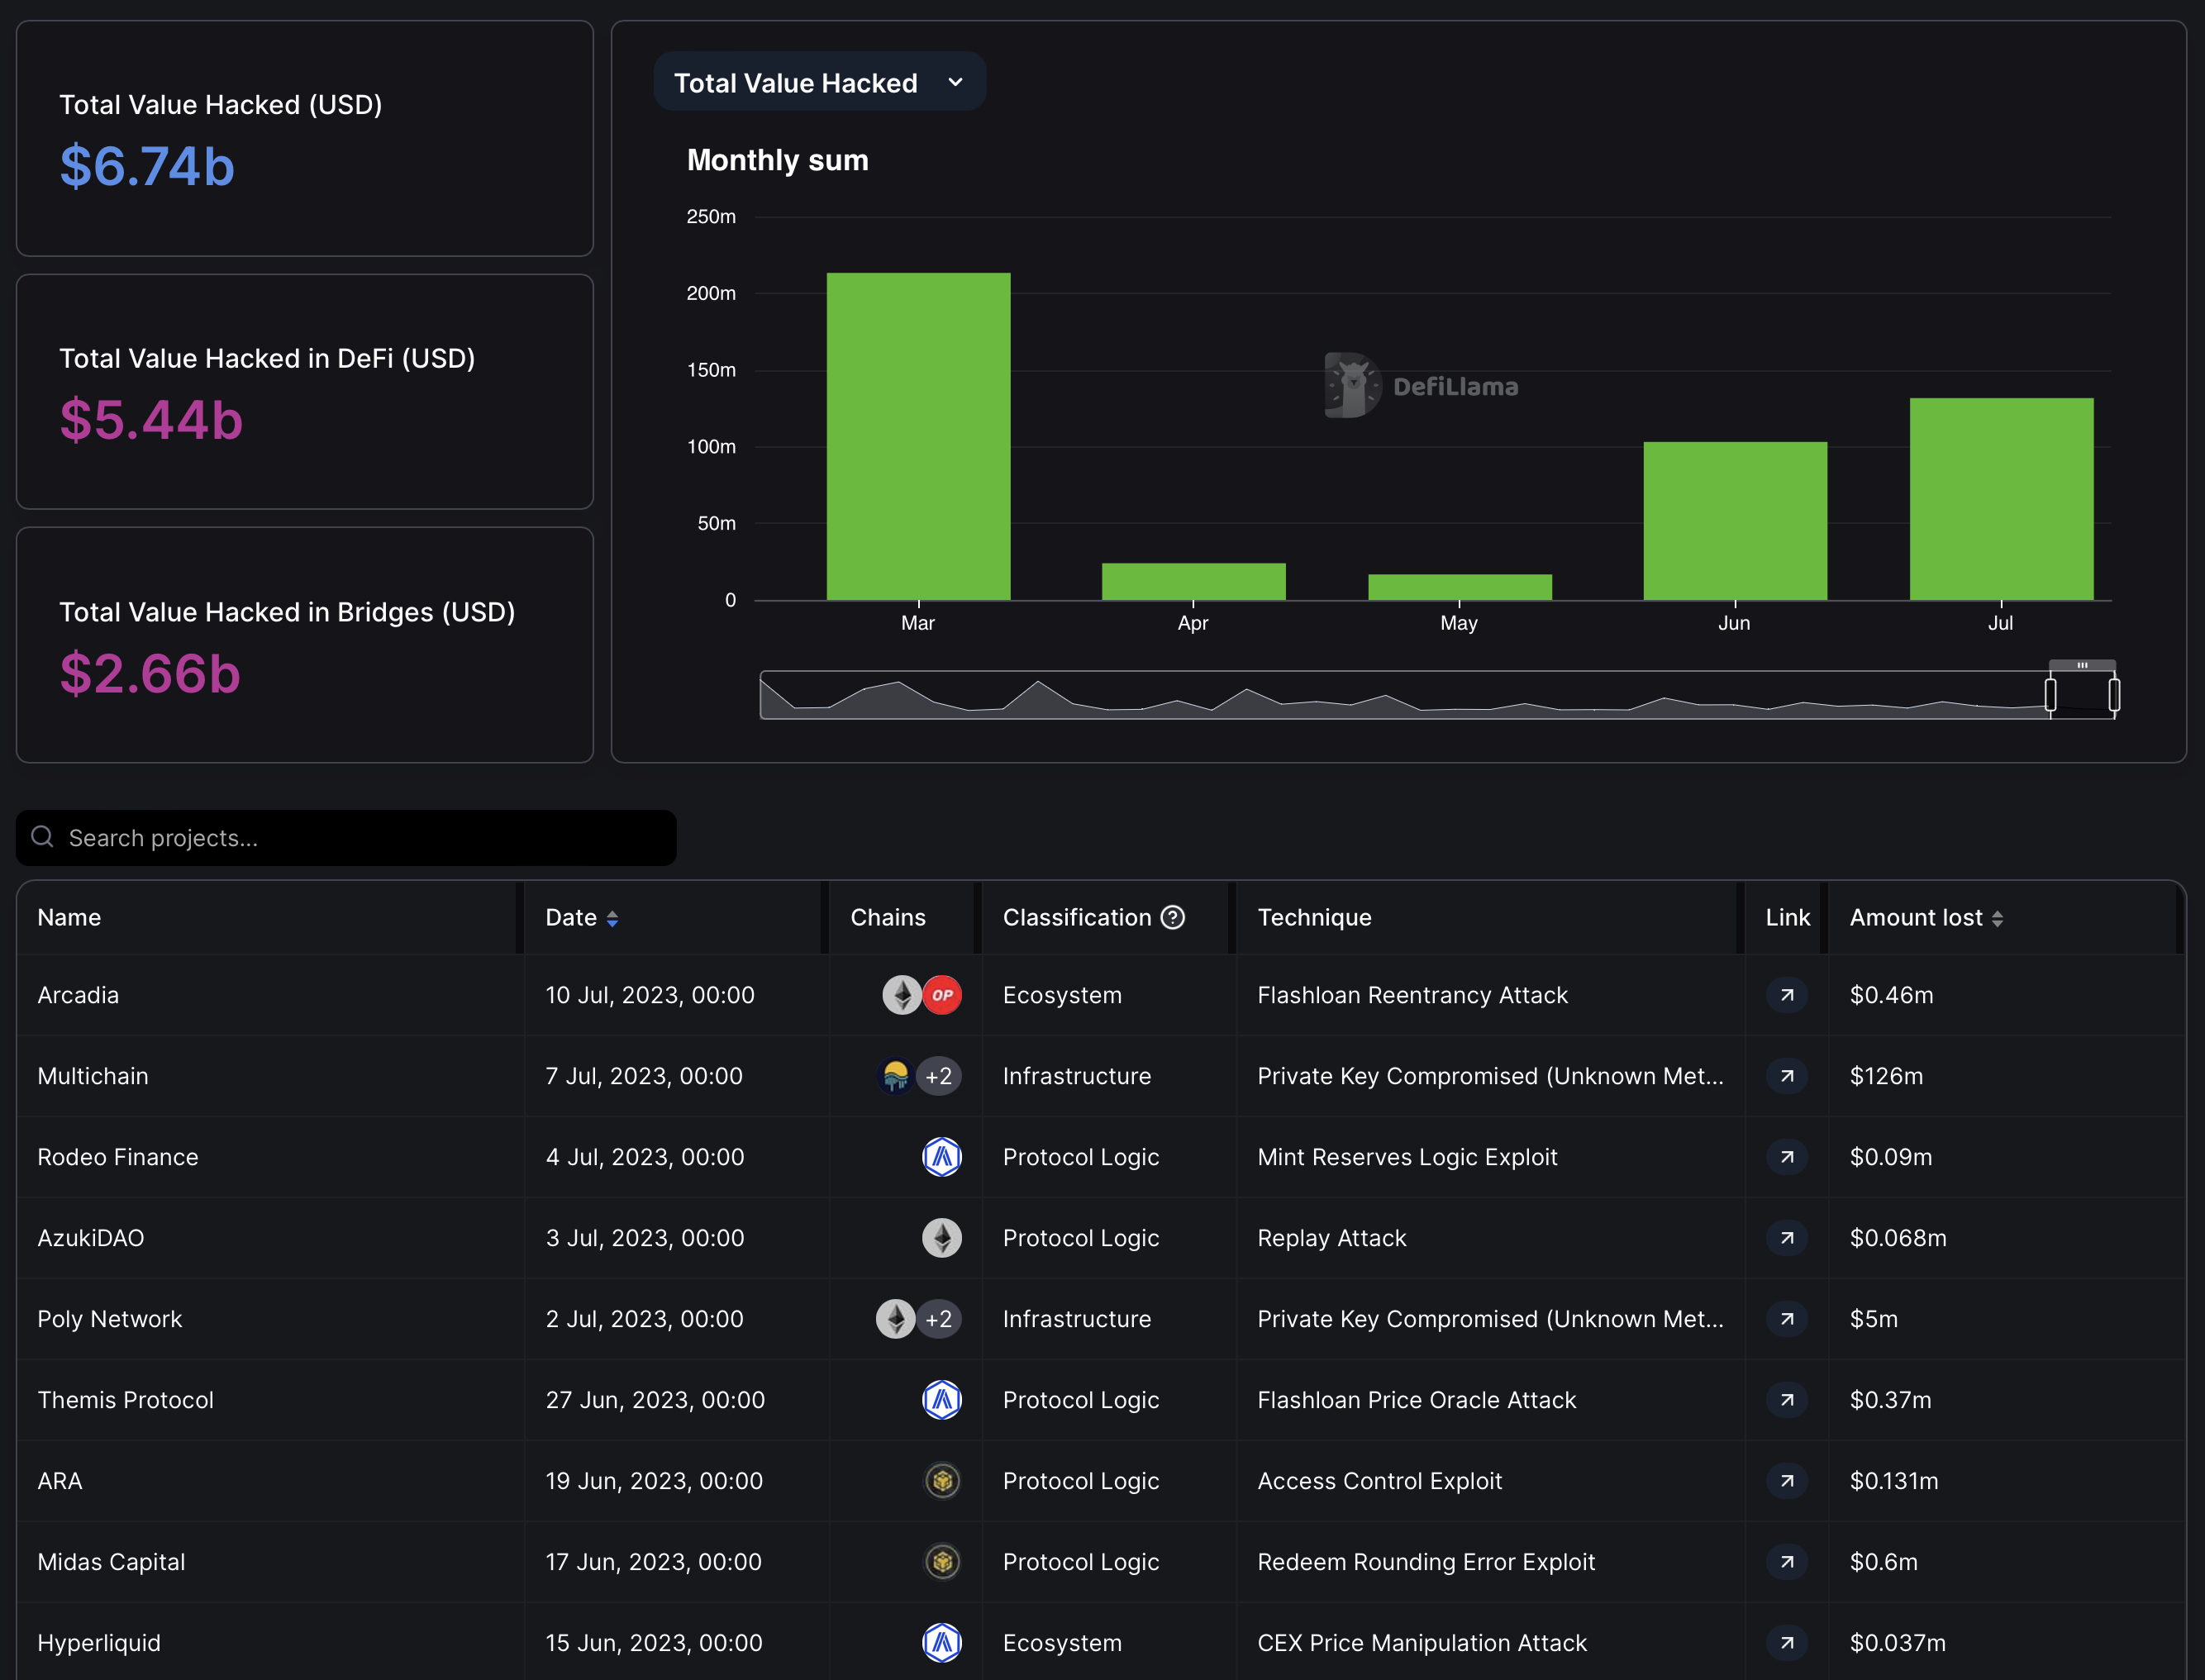Click the left handle of chart range slider

[2050, 694]
